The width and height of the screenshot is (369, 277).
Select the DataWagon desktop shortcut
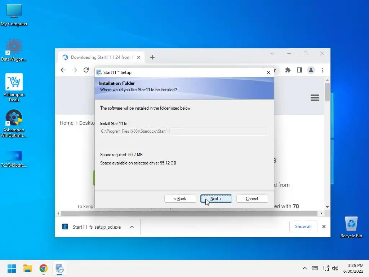click(x=14, y=50)
